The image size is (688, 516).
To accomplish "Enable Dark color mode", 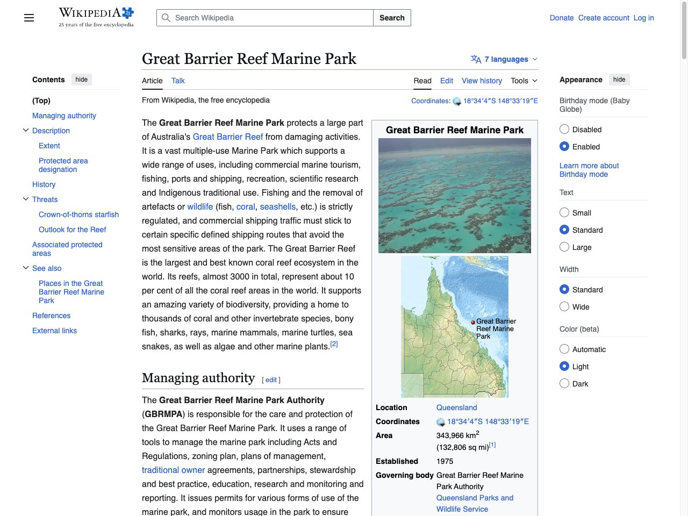I will pos(564,383).
